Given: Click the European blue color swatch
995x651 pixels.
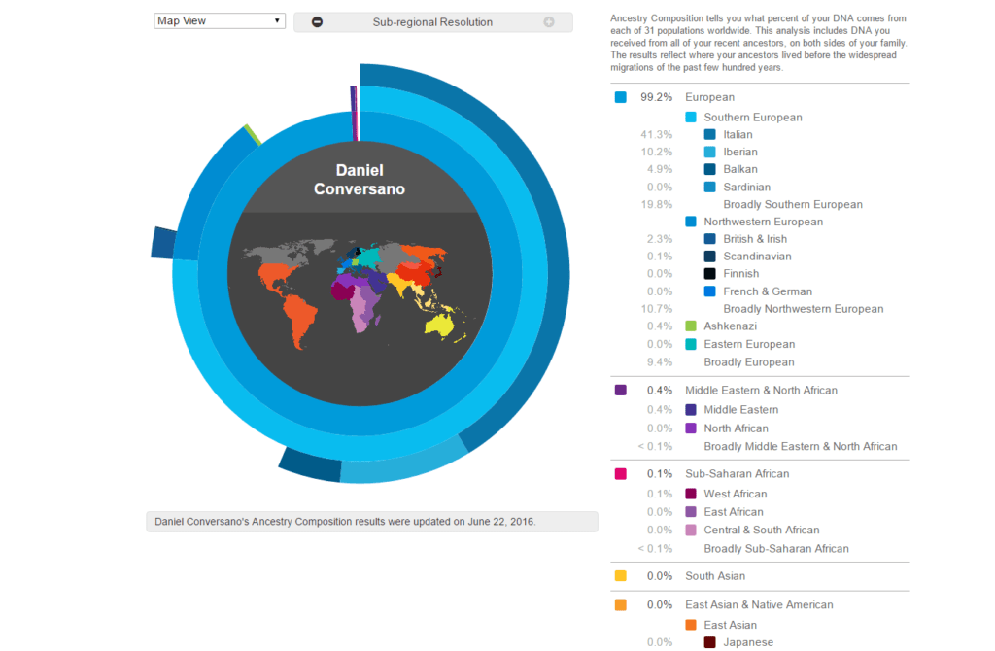Looking at the screenshot, I should 621,97.
